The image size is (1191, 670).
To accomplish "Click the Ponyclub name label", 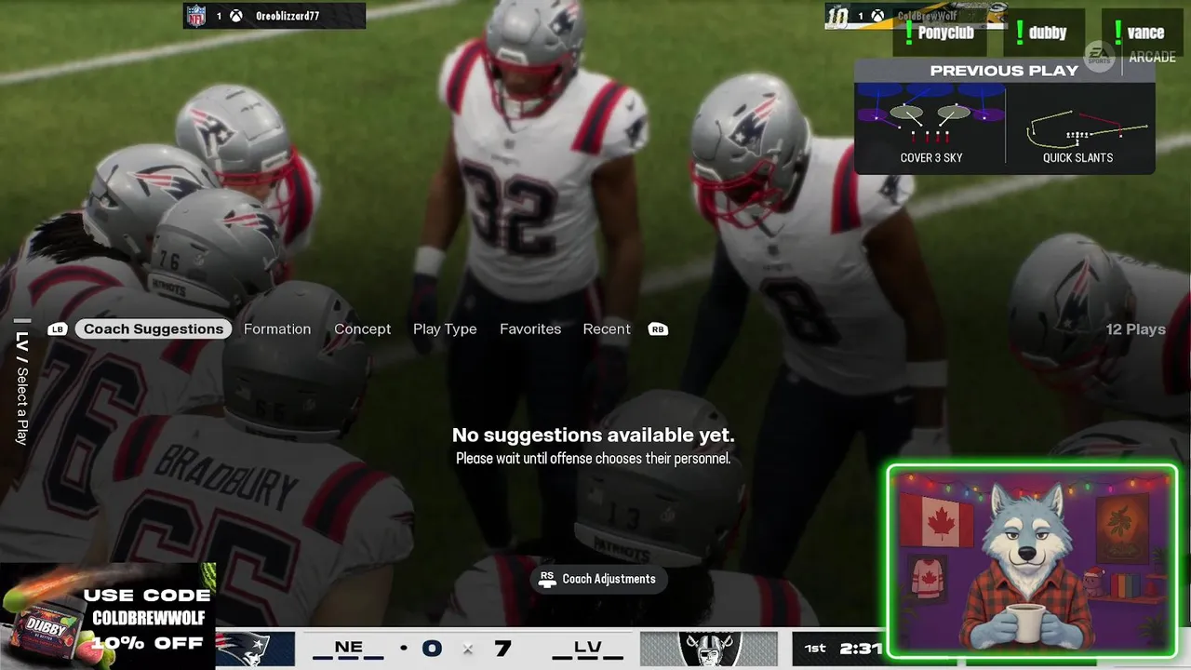I will click(945, 33).
